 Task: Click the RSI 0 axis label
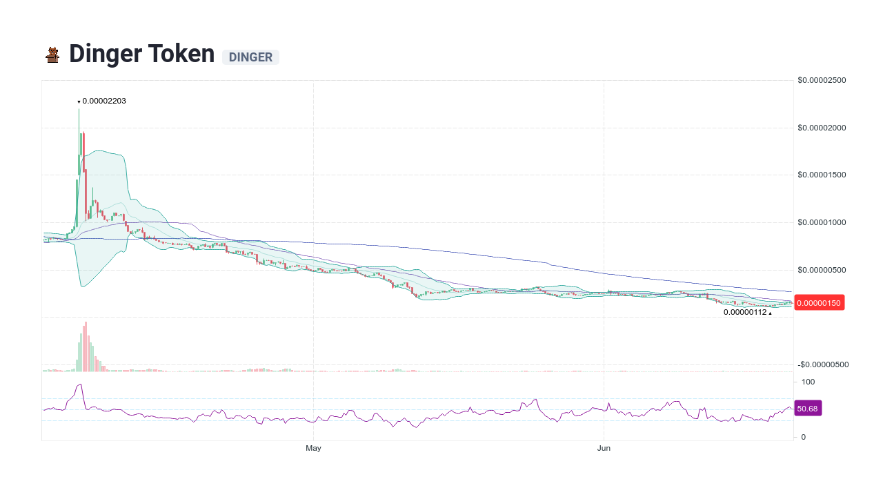[x=804, y=437]
